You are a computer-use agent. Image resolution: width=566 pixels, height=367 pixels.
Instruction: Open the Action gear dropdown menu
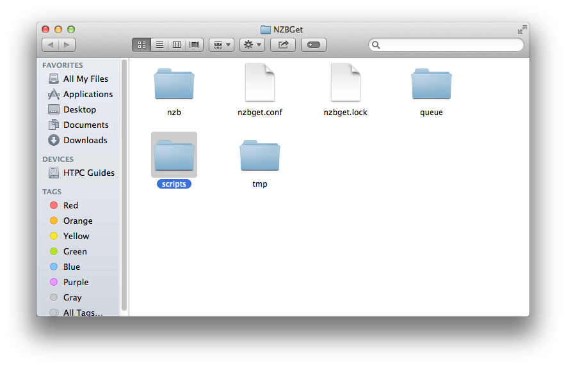pos(252,45)
